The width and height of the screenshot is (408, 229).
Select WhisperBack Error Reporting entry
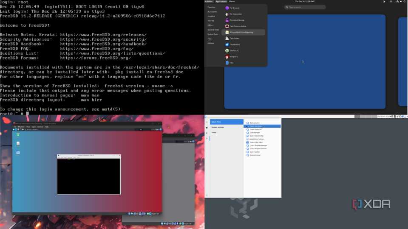(x=243, y=33)
